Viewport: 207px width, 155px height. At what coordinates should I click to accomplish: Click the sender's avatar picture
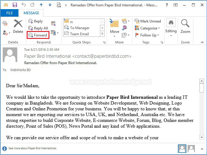click(10, 55)
